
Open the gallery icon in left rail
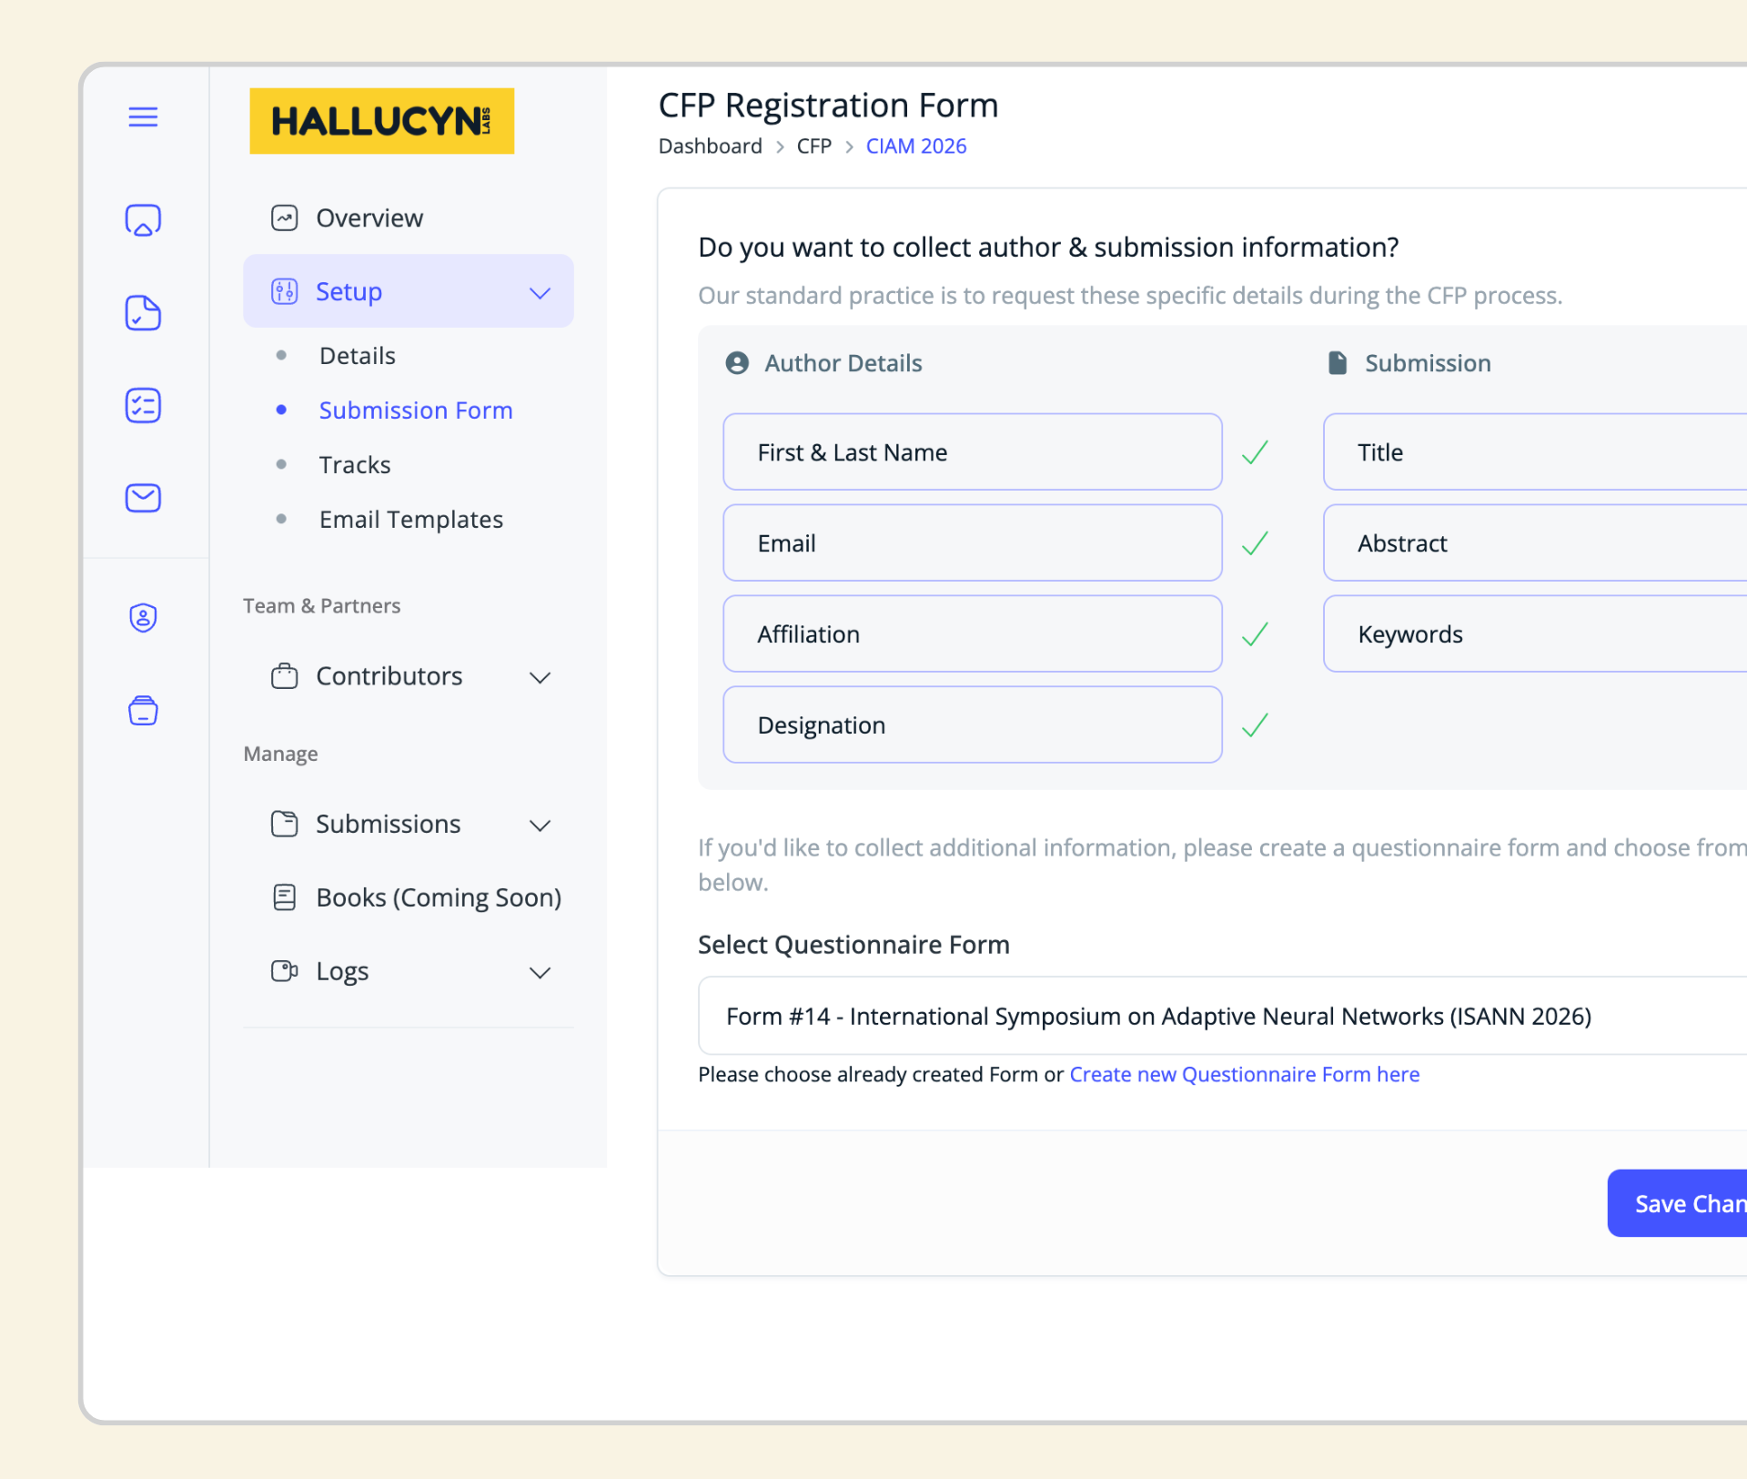143,220
